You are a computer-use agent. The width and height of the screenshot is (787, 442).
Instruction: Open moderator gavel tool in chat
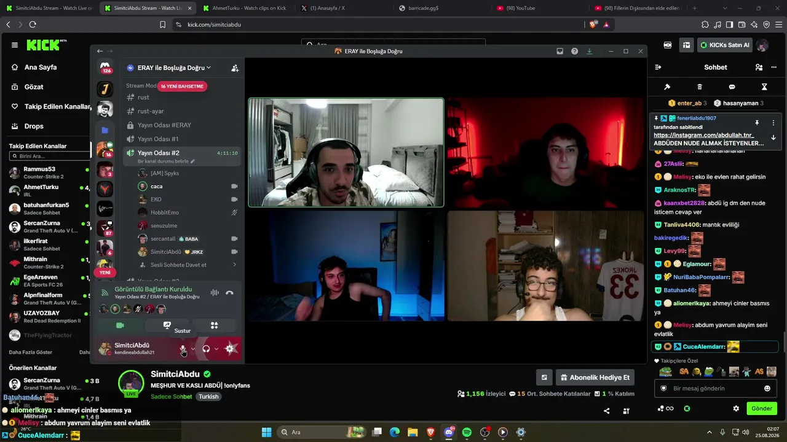(667, 87)
